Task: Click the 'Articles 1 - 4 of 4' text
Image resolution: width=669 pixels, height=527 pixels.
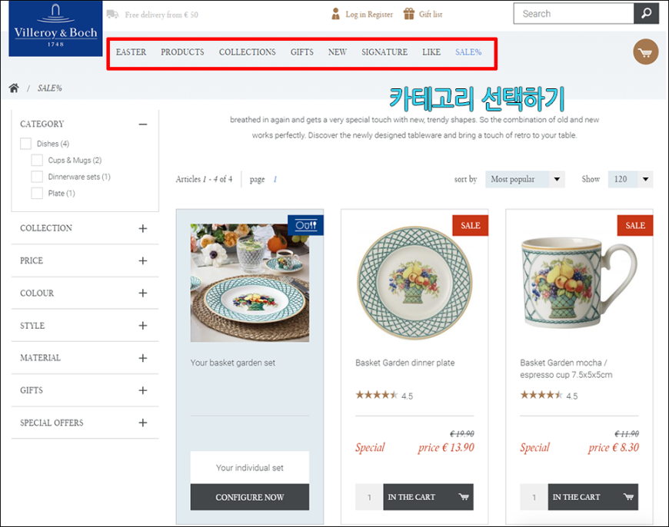Action: (x=204, y=180)
